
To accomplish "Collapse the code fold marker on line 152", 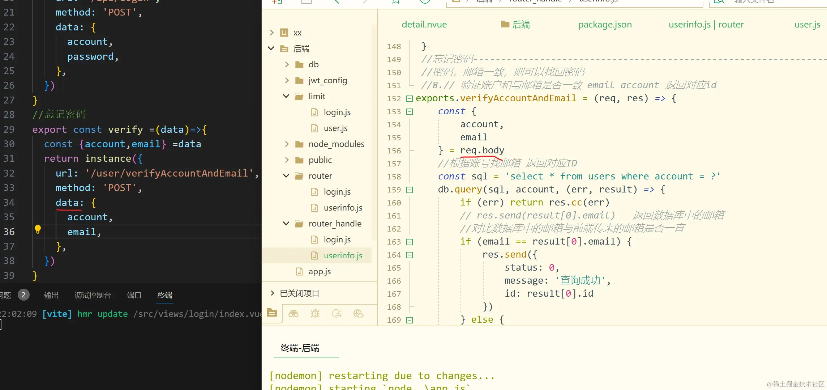I will (x=410, y=98).
